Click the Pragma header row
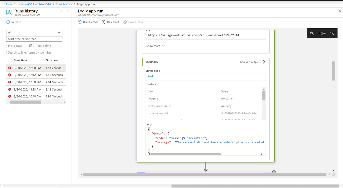343x188 pixels. [204, 99]
